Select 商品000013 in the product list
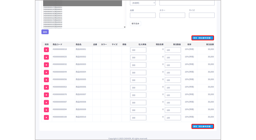Viewport: 256px width, 140px height. (53, 12)
